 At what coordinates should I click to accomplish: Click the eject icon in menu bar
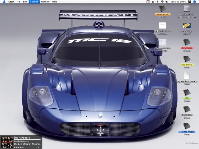pyautogui.click(x=153, y=2)
